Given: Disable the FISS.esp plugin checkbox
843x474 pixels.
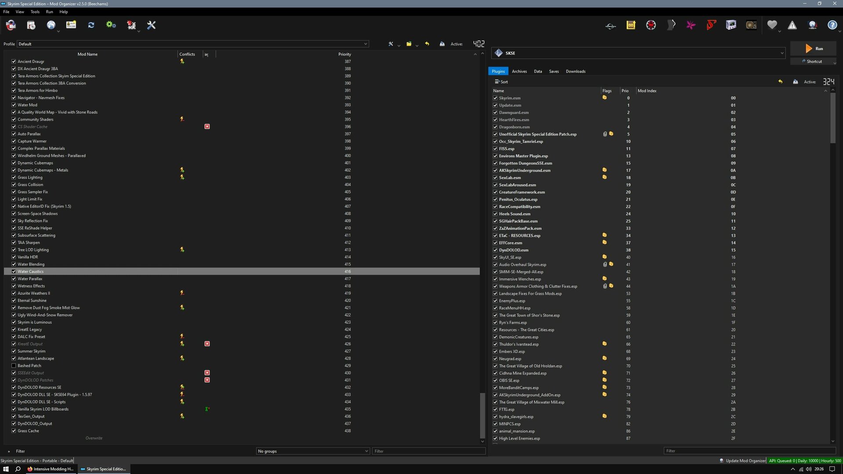Looking at the screenshot, I should (x=495, y=149).
